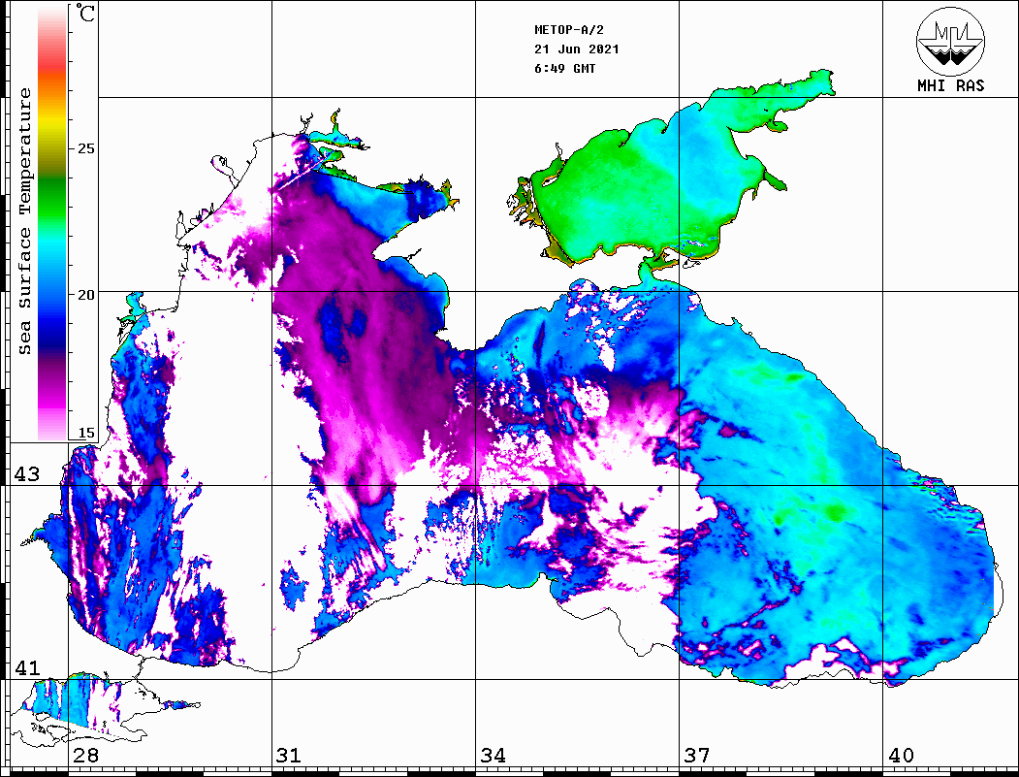Click the '25' value on temperature scale
The height and width of the screenshot is (777, 1019).
click(x=85, y=148)
